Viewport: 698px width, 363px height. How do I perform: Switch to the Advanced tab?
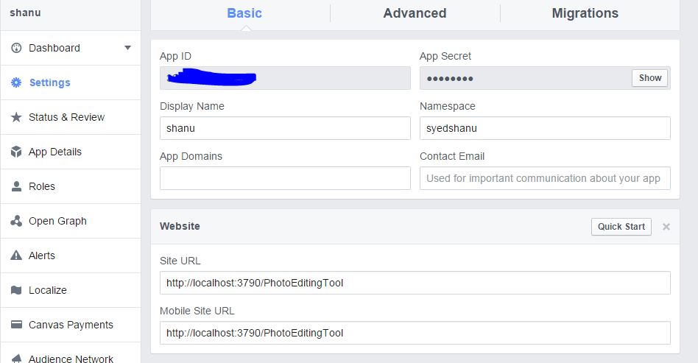coord(415,13)
